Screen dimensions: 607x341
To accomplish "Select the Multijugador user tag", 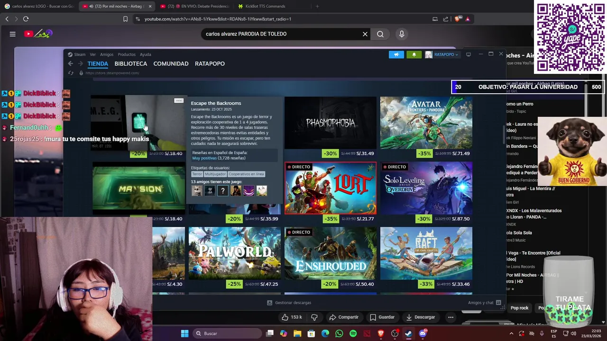I will 215,174.
